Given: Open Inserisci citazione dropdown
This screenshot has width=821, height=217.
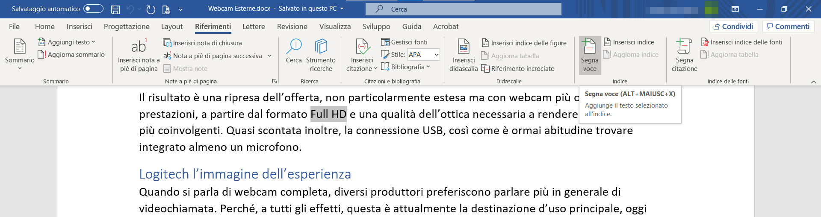Looking at the screenshot, I should click(362, 55).
